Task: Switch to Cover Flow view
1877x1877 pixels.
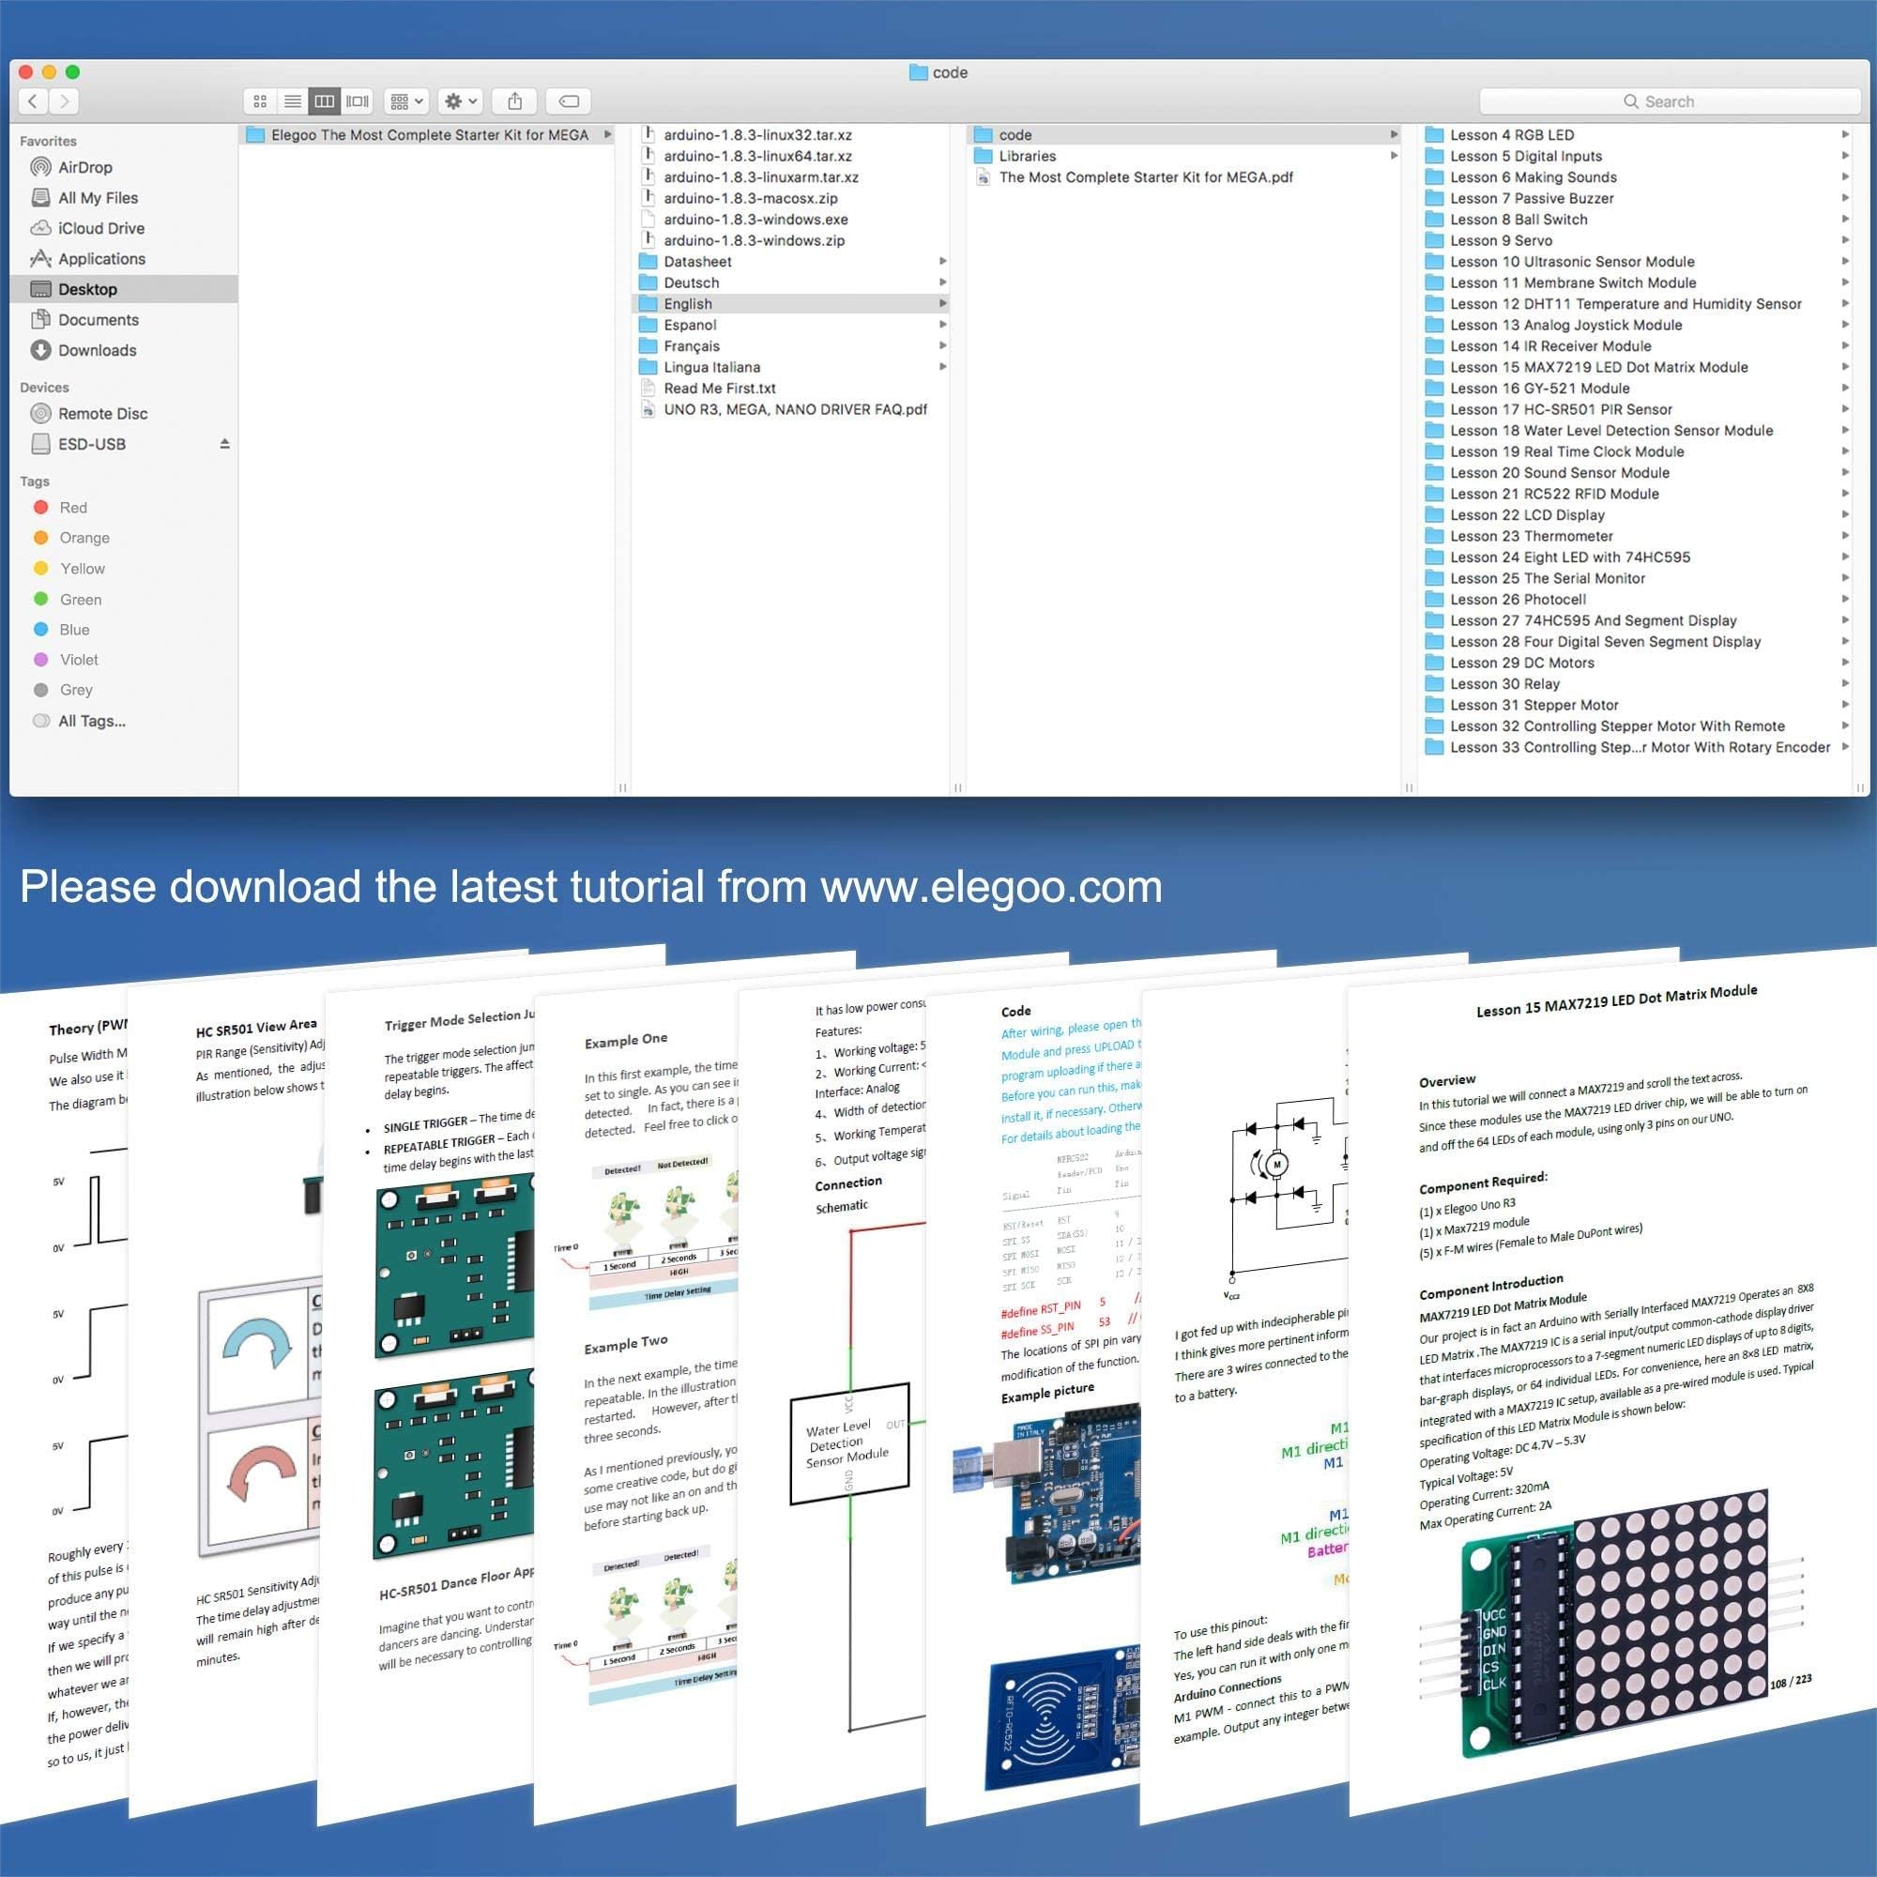Action: click(x=359, y=101)
